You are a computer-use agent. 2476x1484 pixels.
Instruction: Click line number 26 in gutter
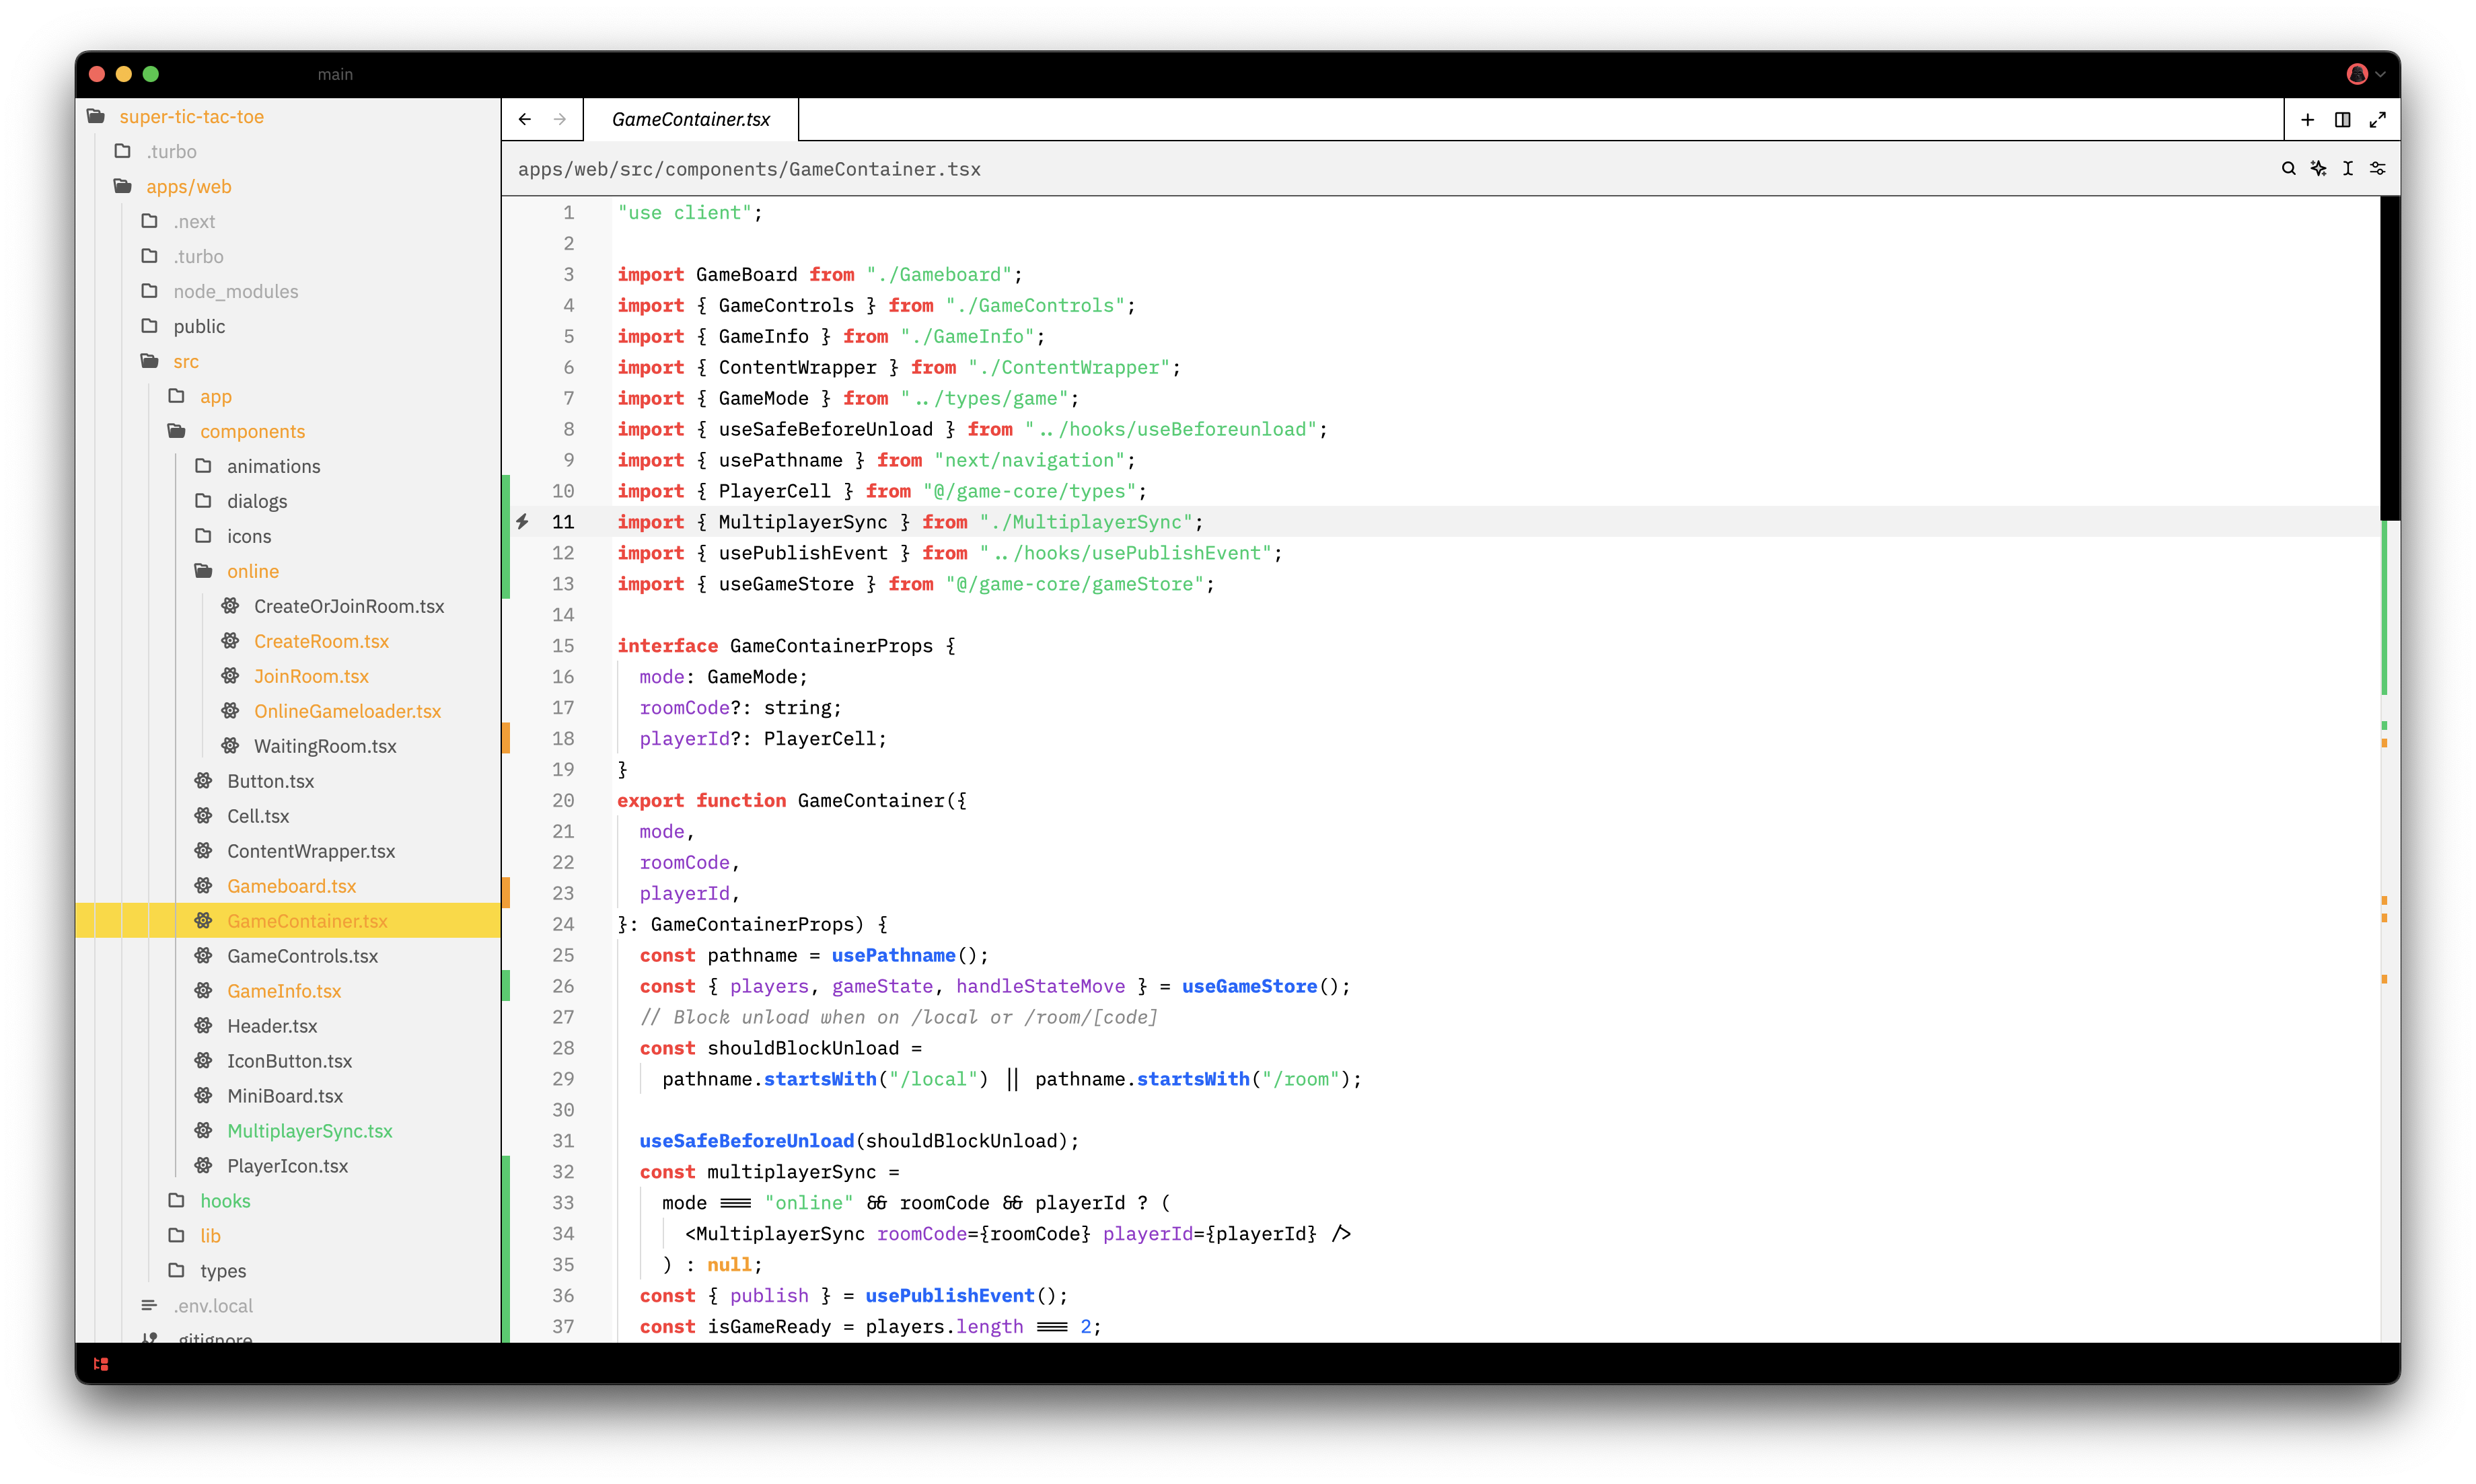click(563, 986)
